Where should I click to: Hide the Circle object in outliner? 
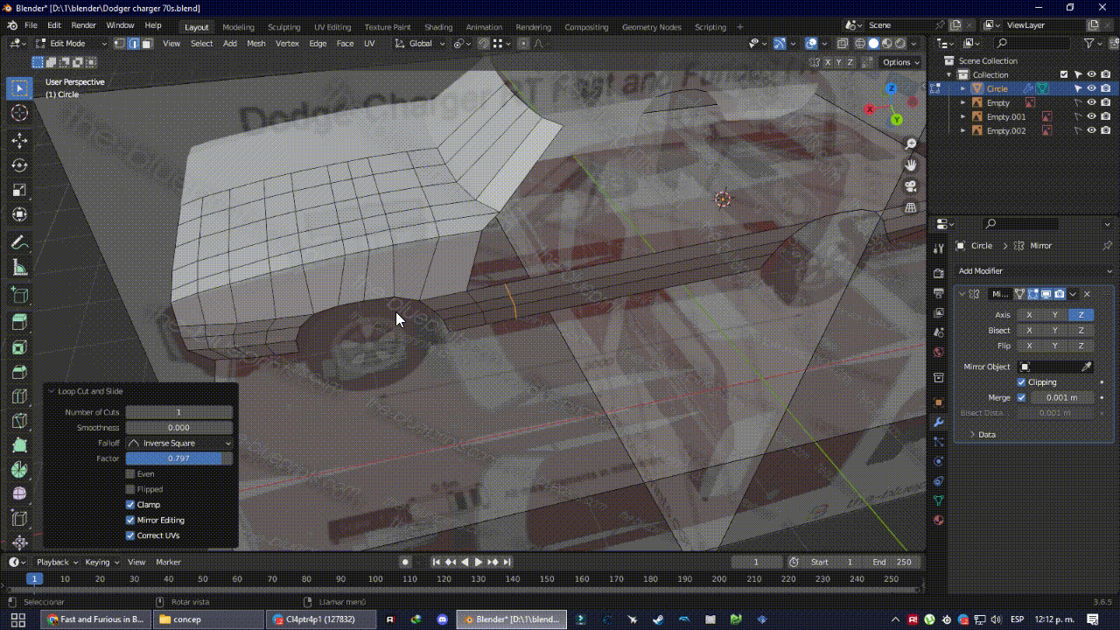[x=1092, y=88]
